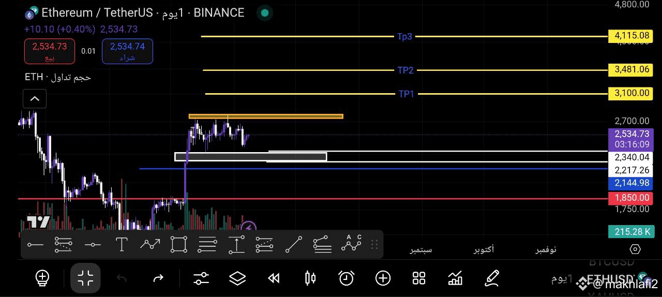
Task: Add symbol with plus circle icon
Action: (x=383, y=278)
